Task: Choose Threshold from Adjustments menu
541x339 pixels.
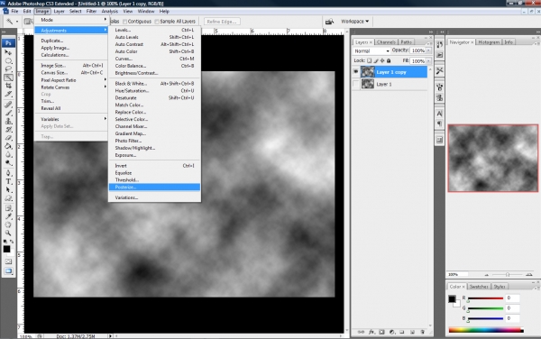Action: tap(154, 179)
